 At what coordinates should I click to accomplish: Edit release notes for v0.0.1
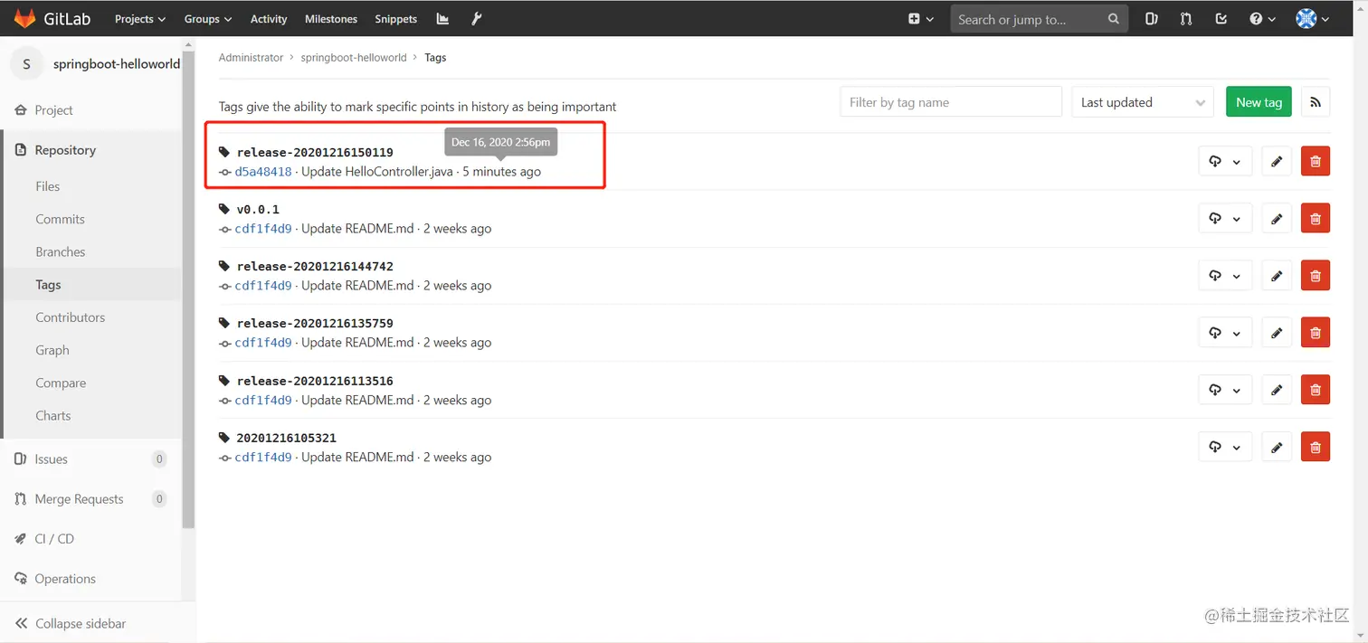click(x=1277, y=218)
